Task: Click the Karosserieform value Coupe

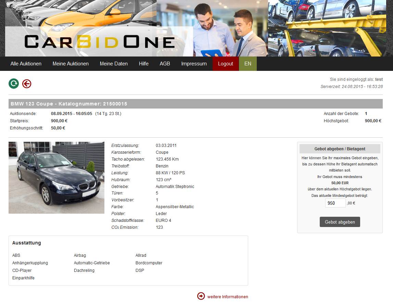Action: 162,152
